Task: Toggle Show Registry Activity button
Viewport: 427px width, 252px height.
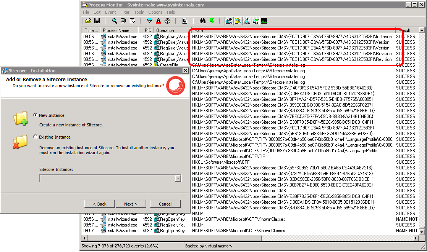Action: (x=229, y=21)
